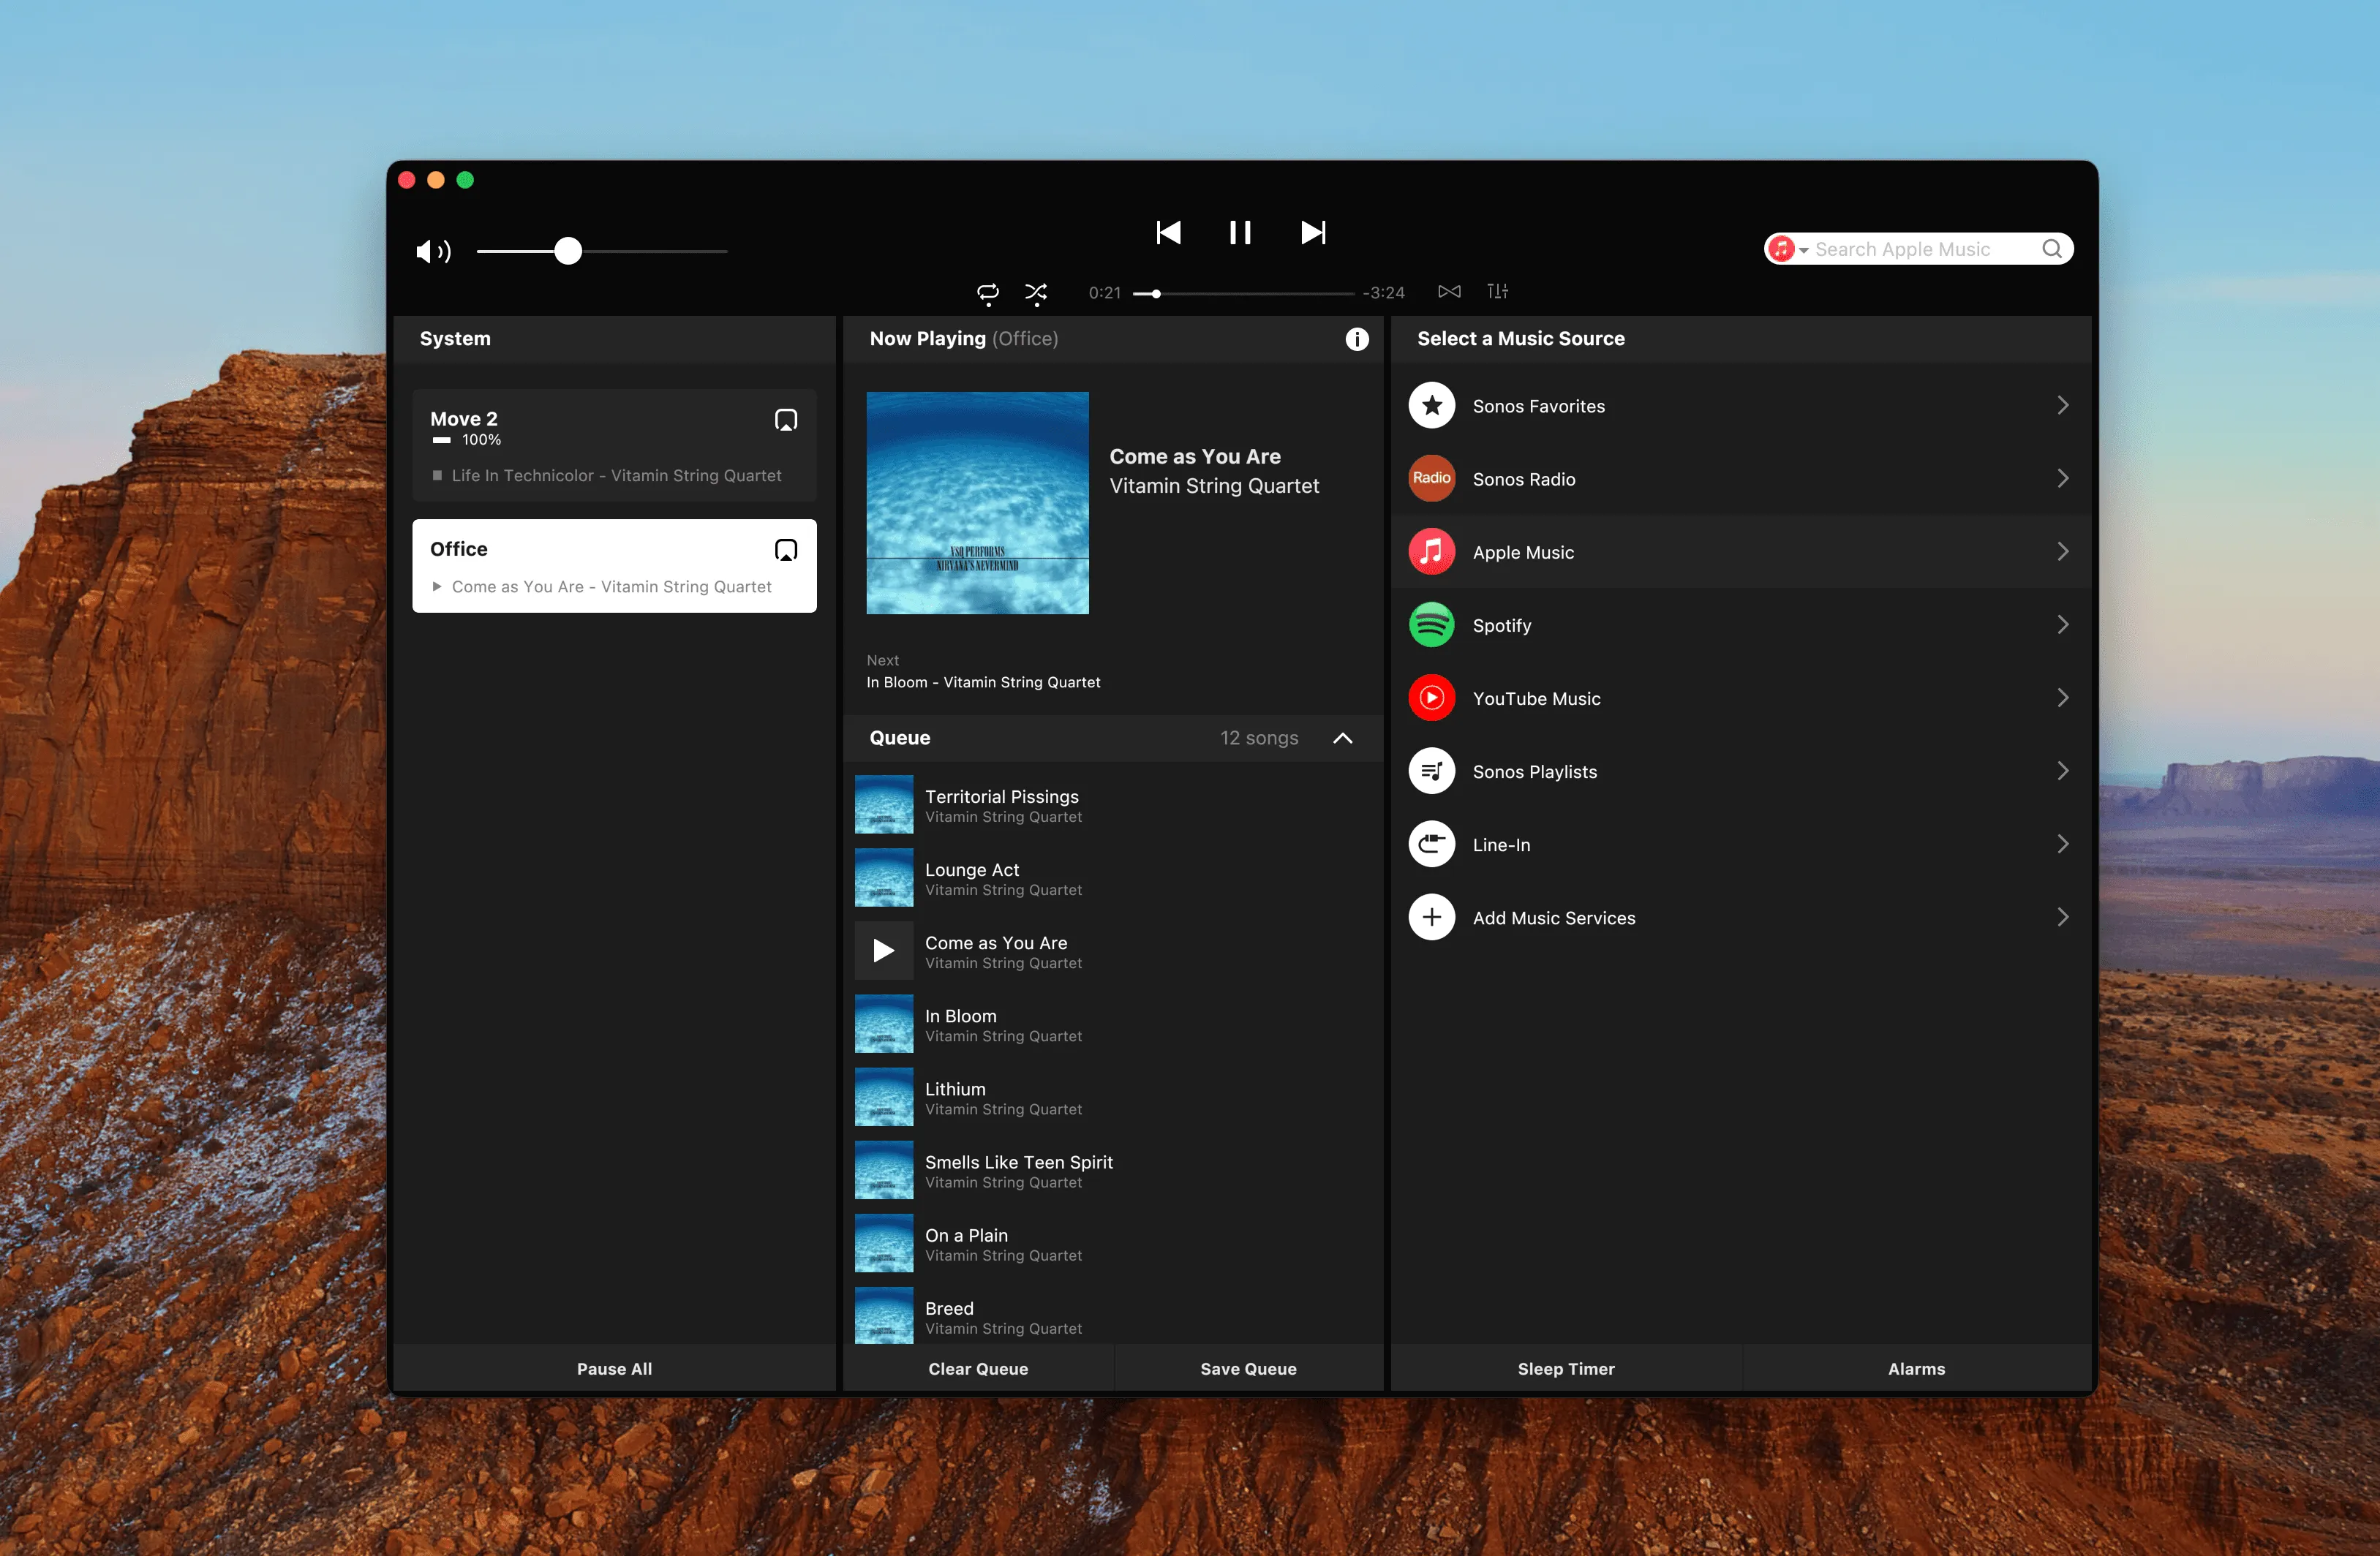Open the Line-In source icon
This screenshot has height=1556, width=2380.
(x=1432, y=844)
